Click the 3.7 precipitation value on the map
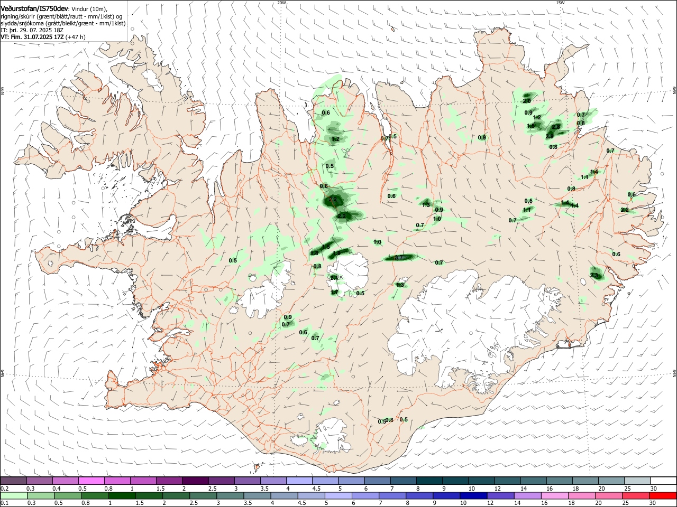This screenshot has height=507, width=677. 399,257
